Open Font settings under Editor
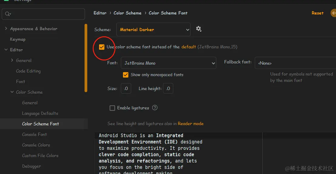The height and width of the screenshot is (174, 336). [20, 82]
